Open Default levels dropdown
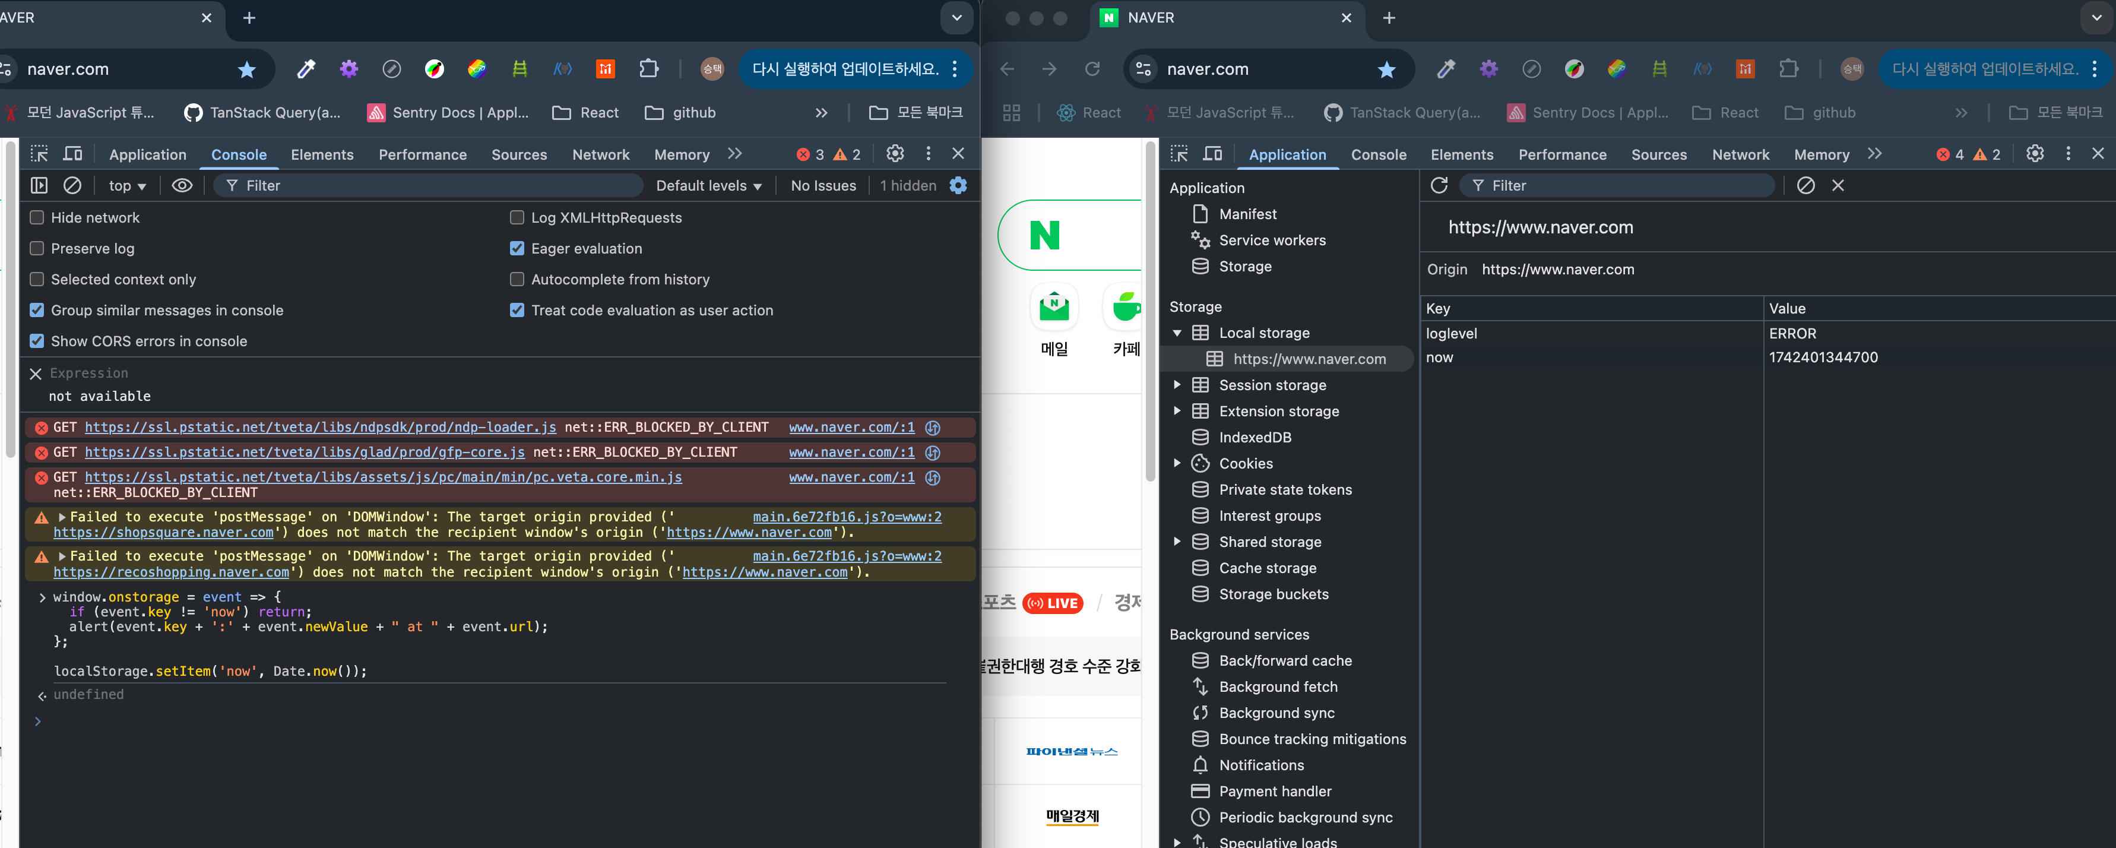This screenshot has height=848, width=2116. (709, 186)
